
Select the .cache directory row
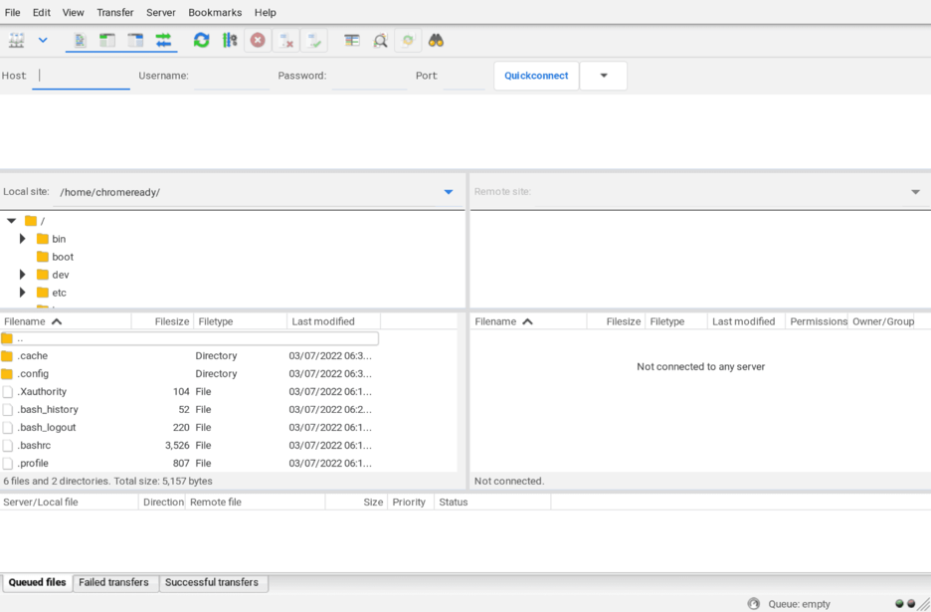point(189,356)
